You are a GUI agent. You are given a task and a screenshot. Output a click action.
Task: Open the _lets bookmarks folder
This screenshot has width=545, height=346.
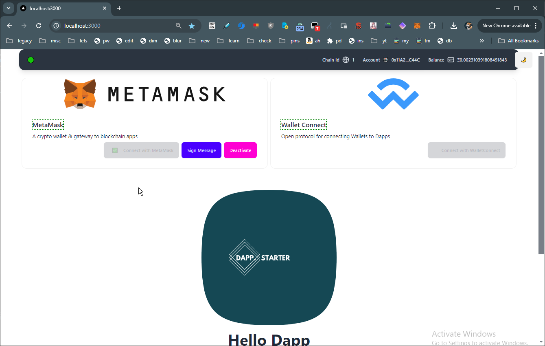pyautogui.click(x=78, y=41)
